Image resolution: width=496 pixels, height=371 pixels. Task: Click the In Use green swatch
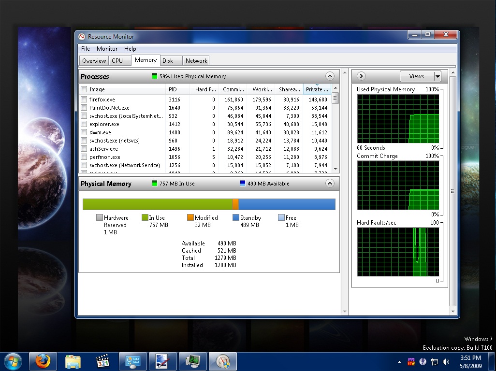145,217
